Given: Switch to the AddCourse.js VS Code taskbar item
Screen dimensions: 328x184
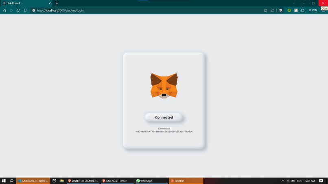Looking at the screenshot, I should tap(33, 181).
